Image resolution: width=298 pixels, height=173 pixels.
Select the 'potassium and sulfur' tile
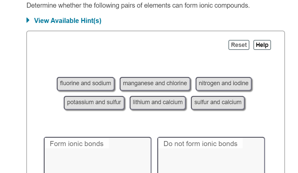point(94,102)
